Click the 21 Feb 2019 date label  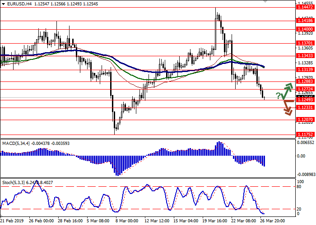(x=12, y=221)
